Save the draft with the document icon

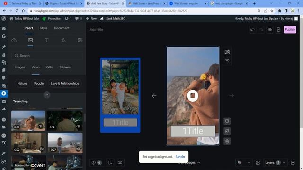(x=278, y=29)
